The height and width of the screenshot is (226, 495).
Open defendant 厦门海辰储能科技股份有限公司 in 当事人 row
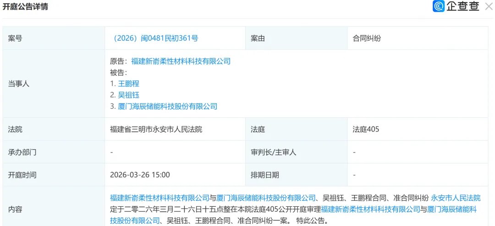168,106
